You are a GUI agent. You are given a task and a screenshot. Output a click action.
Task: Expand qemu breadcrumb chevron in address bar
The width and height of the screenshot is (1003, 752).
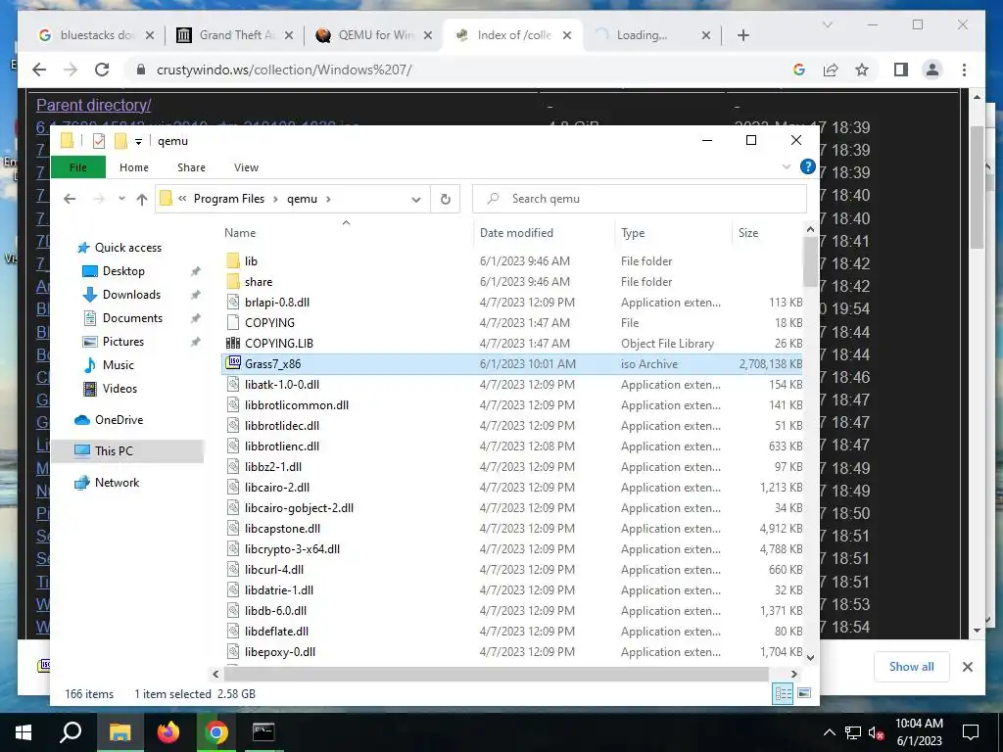point(329,199)
